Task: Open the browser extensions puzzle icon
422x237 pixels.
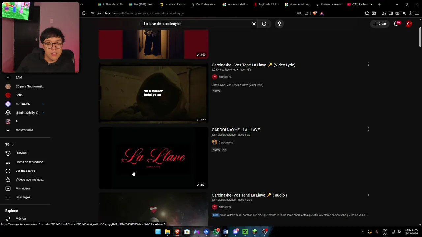Action: [367, 13]
